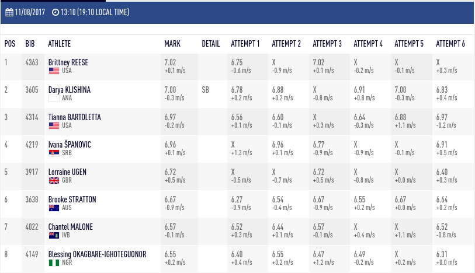Select Lorraine UGEN's name

click(67, 172)
